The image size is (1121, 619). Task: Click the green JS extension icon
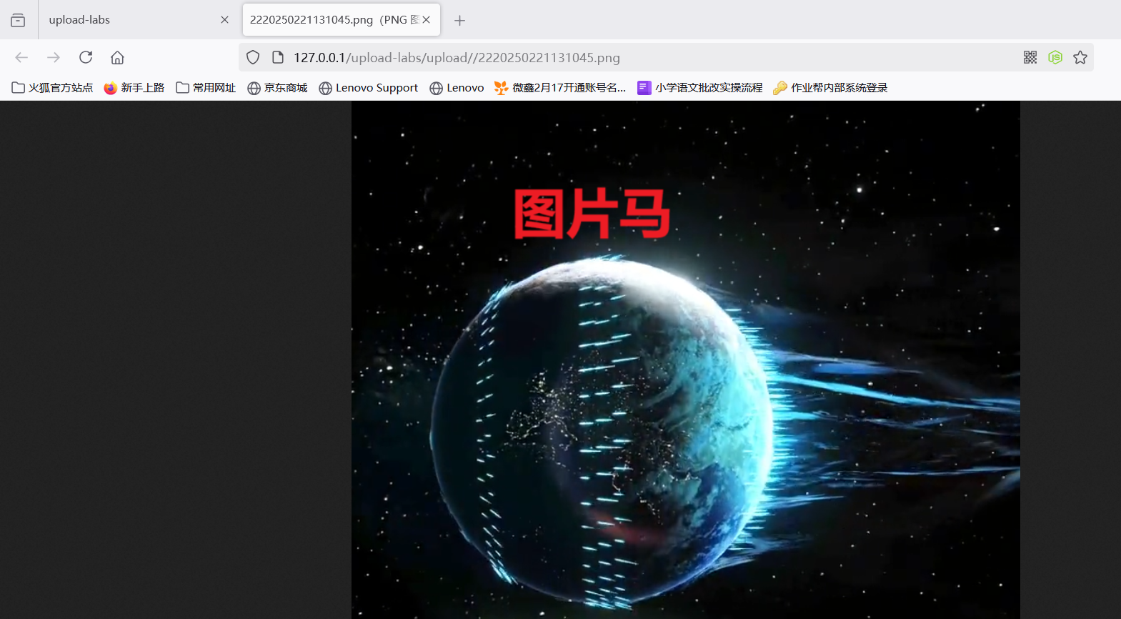(x=1055, y=57)
